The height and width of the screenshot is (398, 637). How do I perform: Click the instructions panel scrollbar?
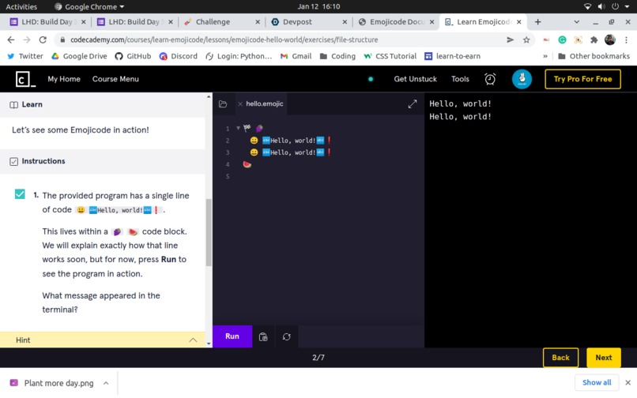click(209, 232)
